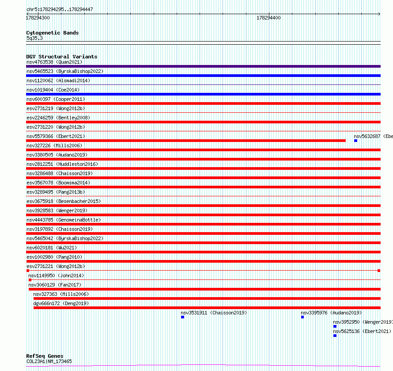Select esv2731221 (Wong2012b) label

pos(56,266)
